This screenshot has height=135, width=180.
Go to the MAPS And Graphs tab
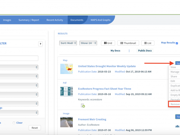coord(100,20)
